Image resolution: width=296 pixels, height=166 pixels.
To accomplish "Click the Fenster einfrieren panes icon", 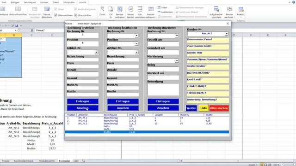I will [151, 9].
